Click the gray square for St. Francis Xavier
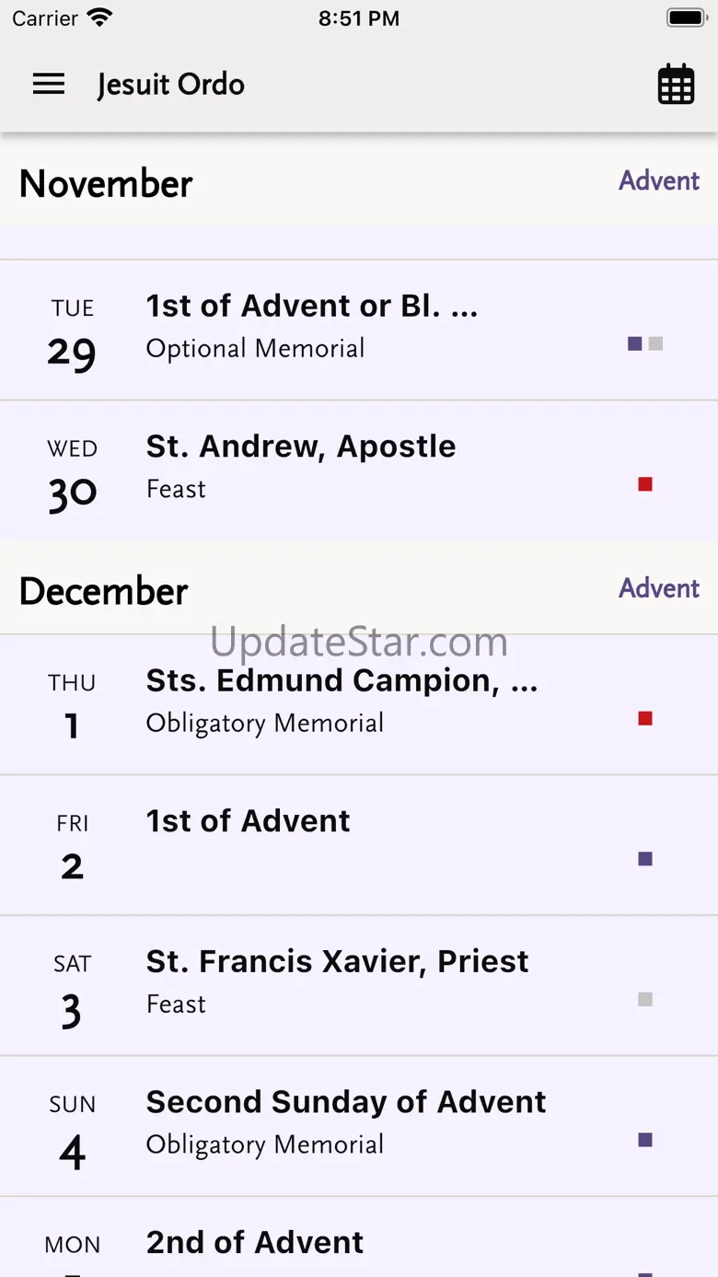Image resolution: width=718 pixels, height=1277 pixels. pos(645,1000)
